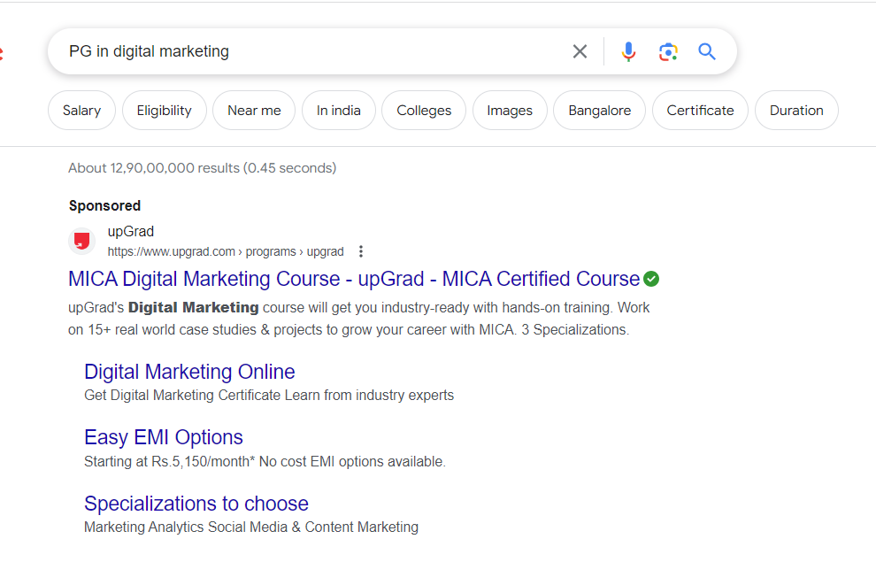
Task: Open the Easy EMI Options sitelink
Action: 164,437
